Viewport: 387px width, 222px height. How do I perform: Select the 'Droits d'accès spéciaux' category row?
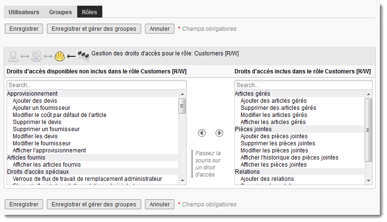click(92, 172)
